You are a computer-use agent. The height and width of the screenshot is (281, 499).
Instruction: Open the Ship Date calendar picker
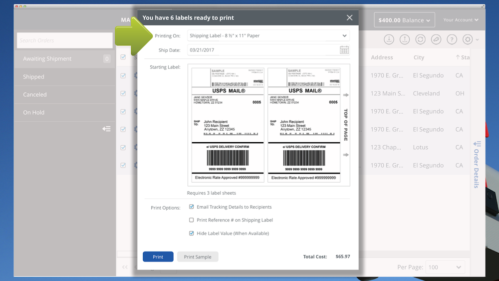(x=344, y=50)
